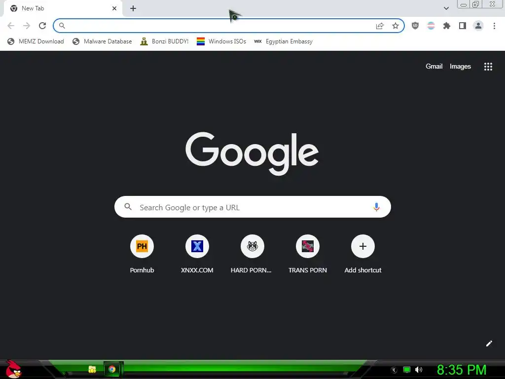This screenshot has height=379, width=505.
Task: Customize this page with the pencil icon
Action: coord(489,343)
